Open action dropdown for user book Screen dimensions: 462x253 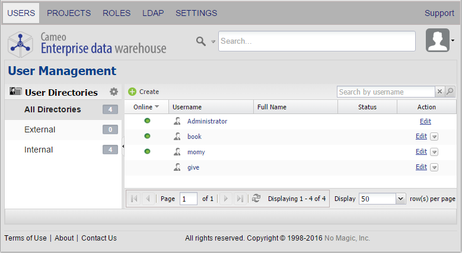pos(434,137)
